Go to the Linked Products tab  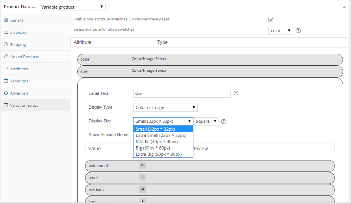(24, 57)
